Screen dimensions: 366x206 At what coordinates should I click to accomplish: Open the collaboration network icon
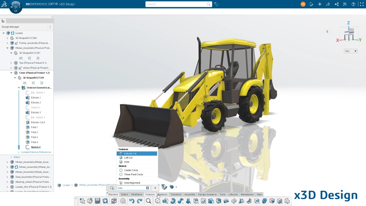tap(337, 4)
